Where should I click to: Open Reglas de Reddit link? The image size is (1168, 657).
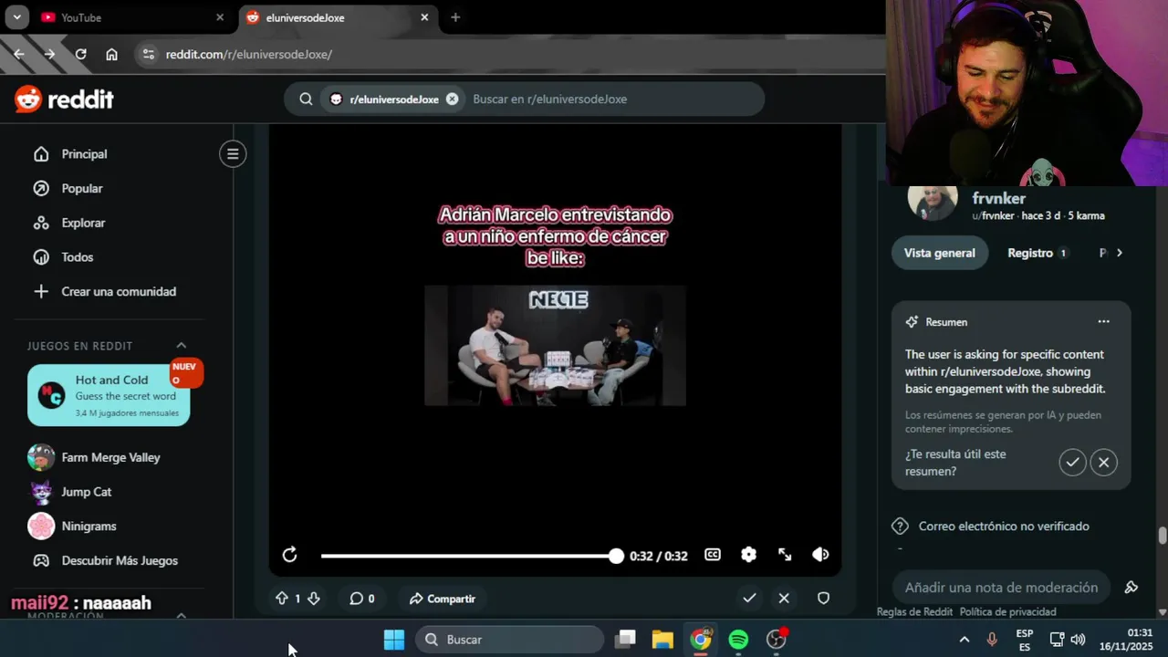click(914, 612)
